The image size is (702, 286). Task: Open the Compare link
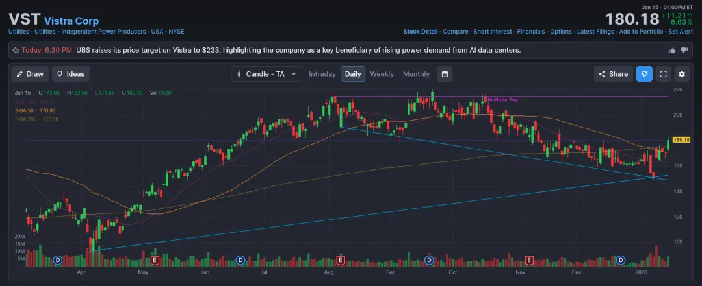tap(455, 32)
